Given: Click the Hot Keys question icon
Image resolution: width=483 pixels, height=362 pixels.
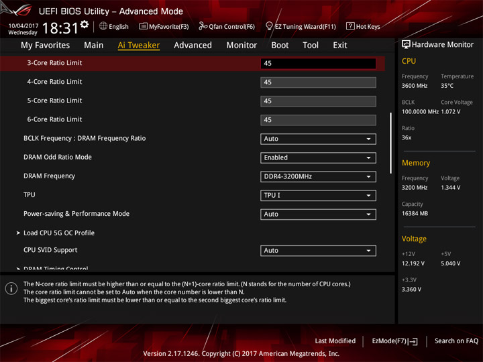Looking at the screenshot, I should tap(350, 26).
